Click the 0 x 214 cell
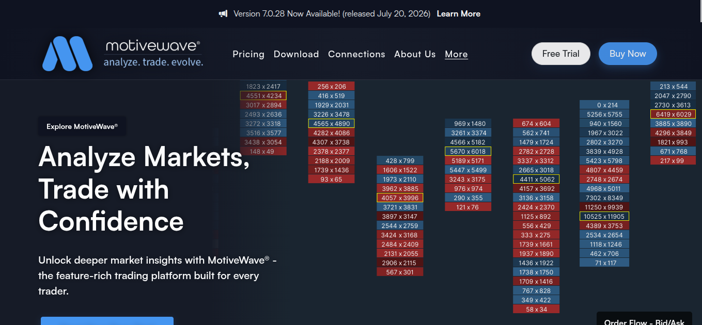702x325 pixels. tap(604, 105)
